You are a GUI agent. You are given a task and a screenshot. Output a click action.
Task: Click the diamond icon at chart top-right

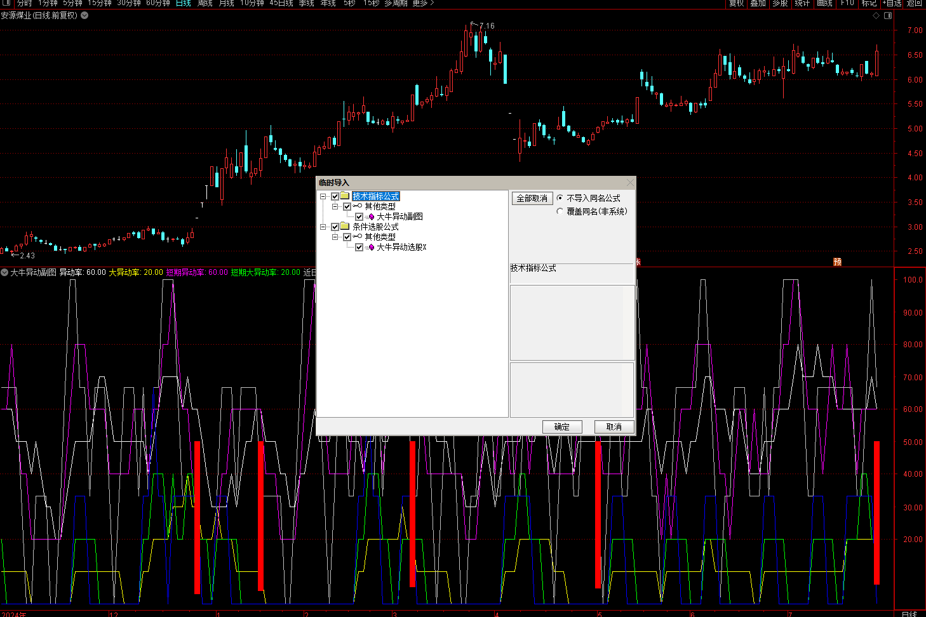(876, 16)
